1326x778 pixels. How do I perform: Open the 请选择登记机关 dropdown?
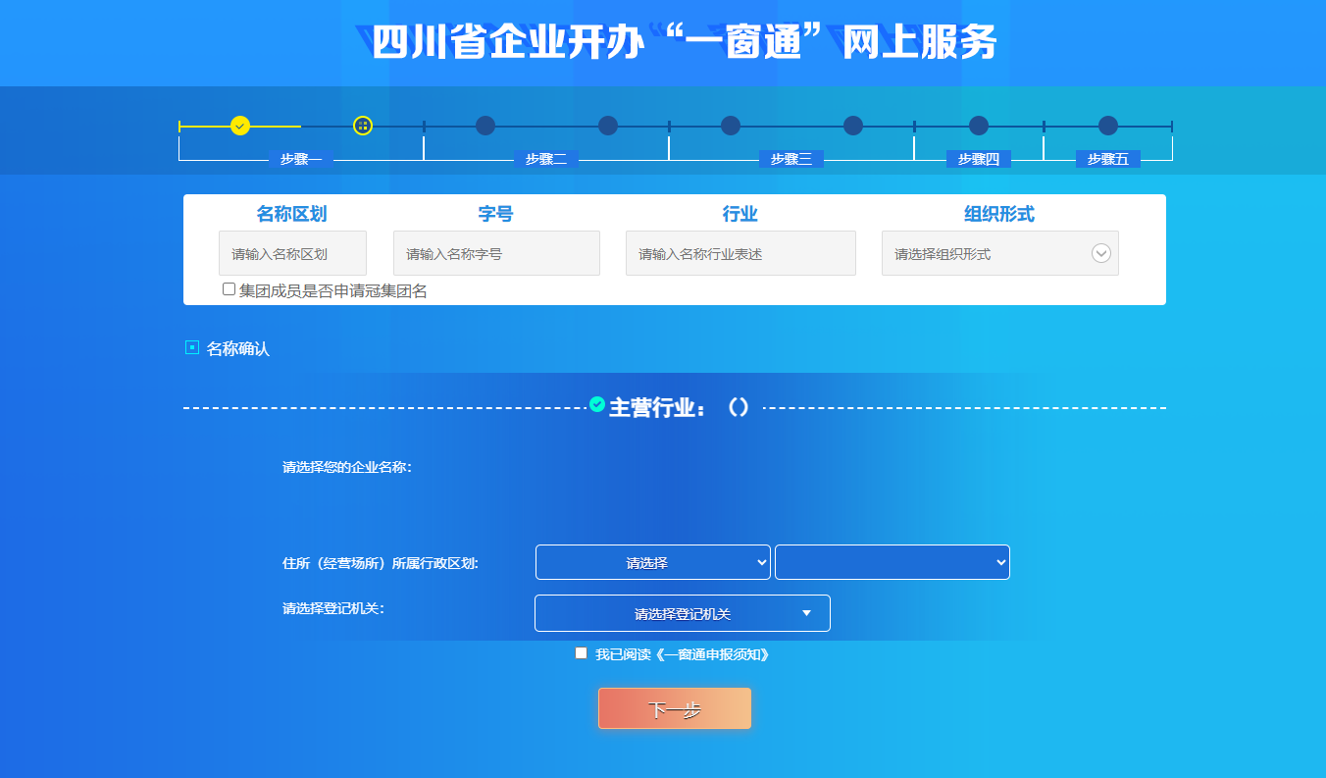682,612
